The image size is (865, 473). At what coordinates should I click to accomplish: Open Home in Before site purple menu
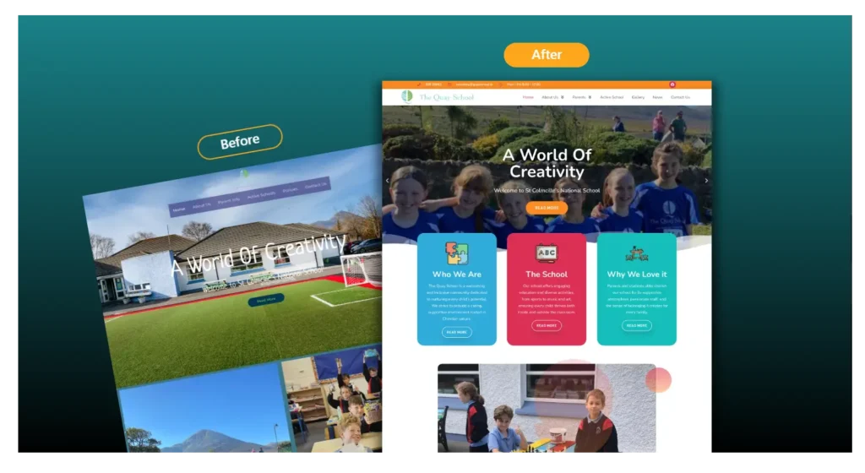pyautogui.click(x=179, y=209)
